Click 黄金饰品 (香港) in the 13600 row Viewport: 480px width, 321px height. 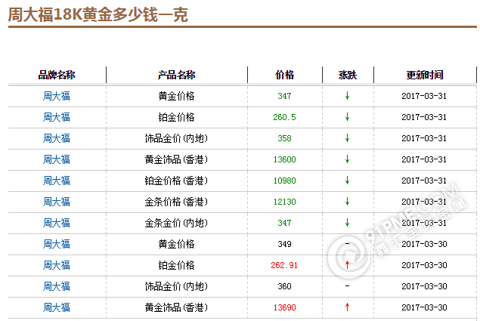point(176,159)
